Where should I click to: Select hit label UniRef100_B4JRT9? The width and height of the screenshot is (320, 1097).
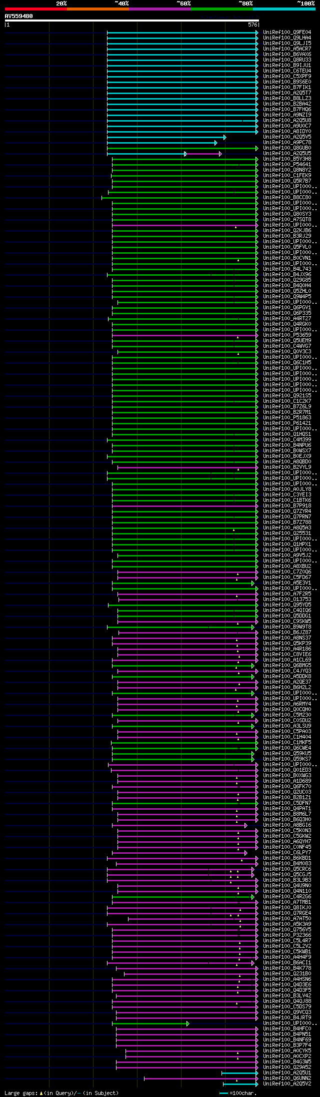287,1018
